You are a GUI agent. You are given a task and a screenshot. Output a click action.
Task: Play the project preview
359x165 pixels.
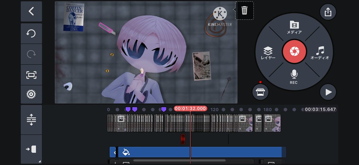[x=328, y=92]
